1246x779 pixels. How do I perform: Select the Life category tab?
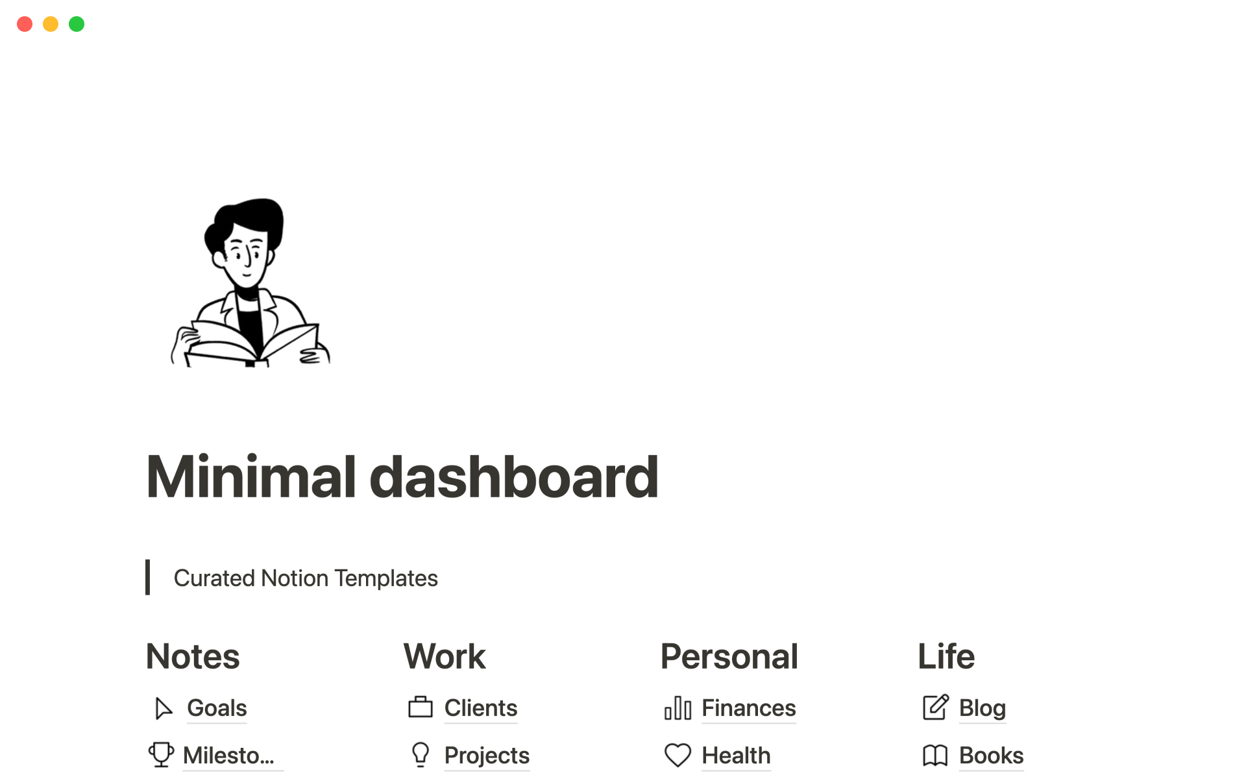[946, 656]
